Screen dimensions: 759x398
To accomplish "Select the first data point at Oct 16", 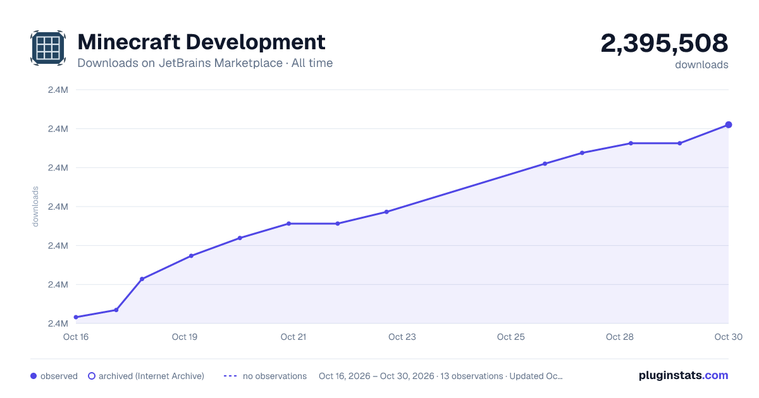I will 76,317.
